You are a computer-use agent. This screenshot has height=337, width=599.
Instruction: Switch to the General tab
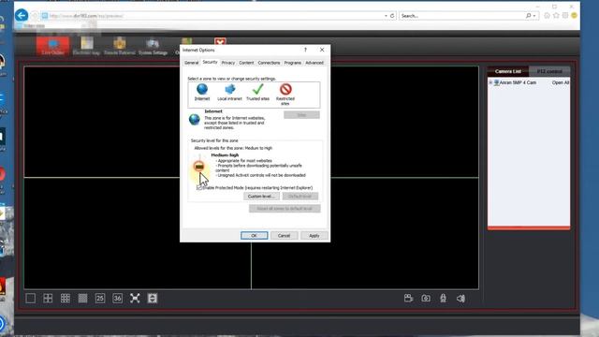[x=191, y=63]
